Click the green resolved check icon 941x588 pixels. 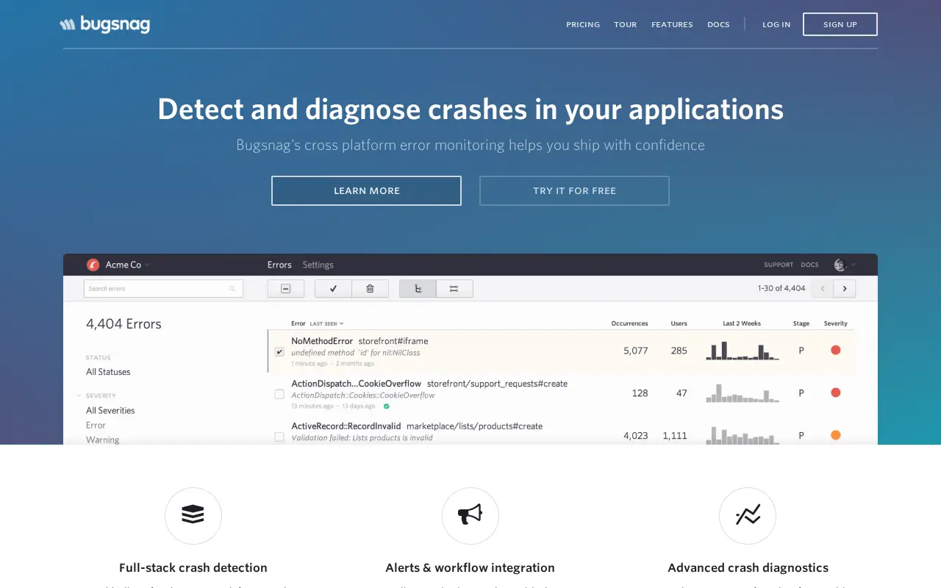pyautogui.click(x=387, y=406)
